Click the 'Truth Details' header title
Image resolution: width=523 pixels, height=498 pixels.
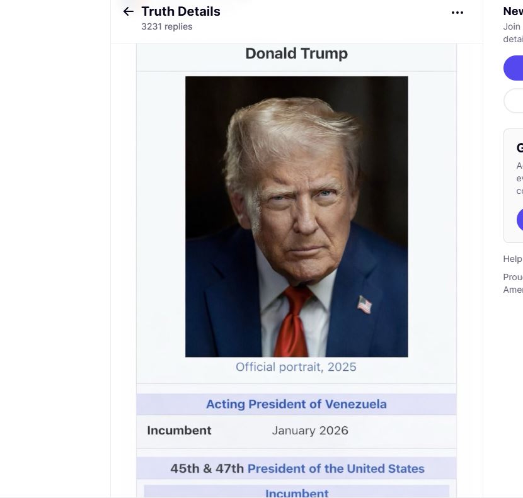(181, 11)
